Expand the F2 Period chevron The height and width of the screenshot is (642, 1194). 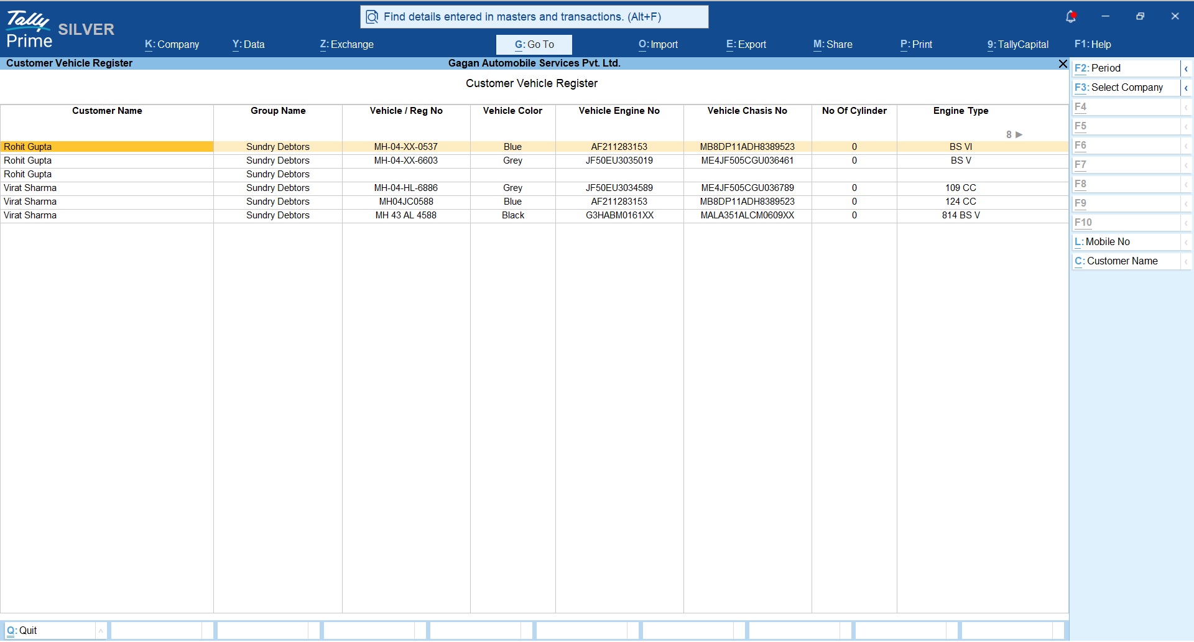[x=1186, y=68]
